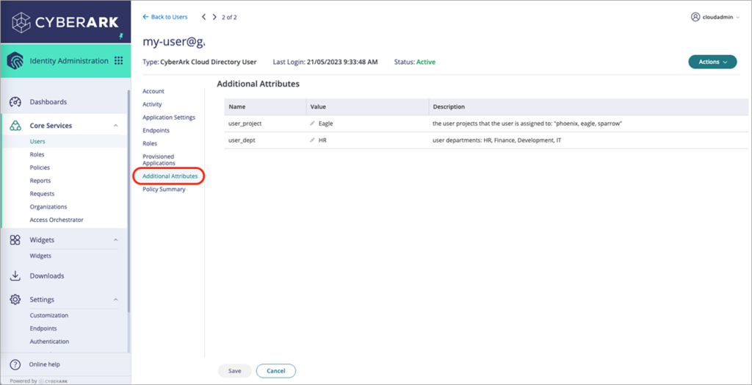Open Customization under Settings

49,315
